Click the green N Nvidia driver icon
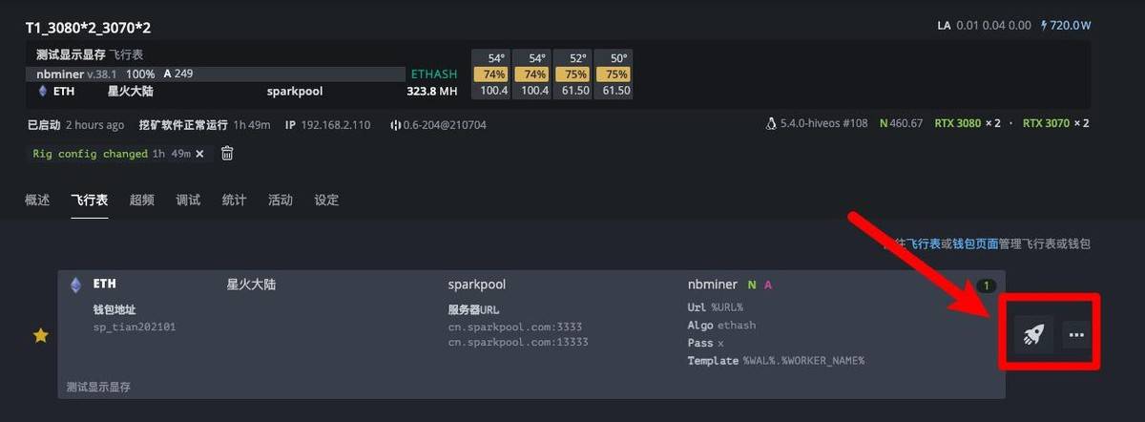1145x422 pixels. coord(884,124)
